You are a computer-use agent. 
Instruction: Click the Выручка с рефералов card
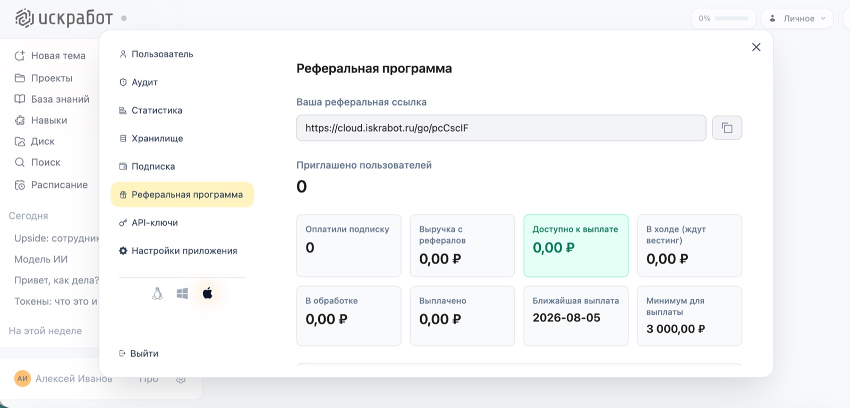tap(462, 246)
